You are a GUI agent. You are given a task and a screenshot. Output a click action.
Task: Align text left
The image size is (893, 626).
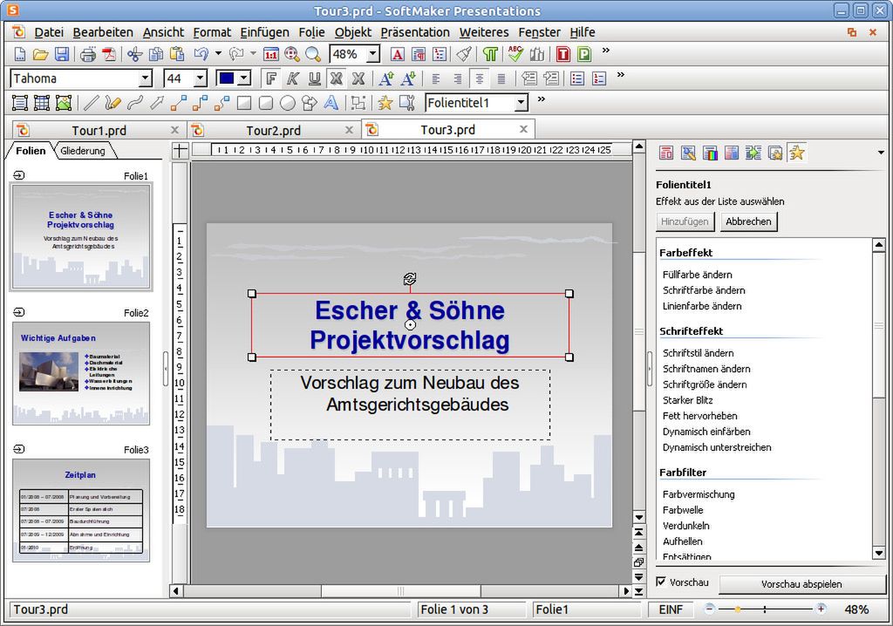click(436, 78)
